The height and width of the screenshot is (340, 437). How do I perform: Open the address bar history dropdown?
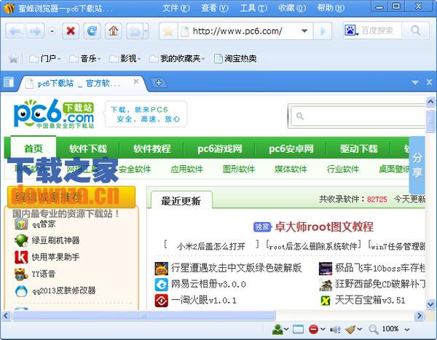(304, 31)
